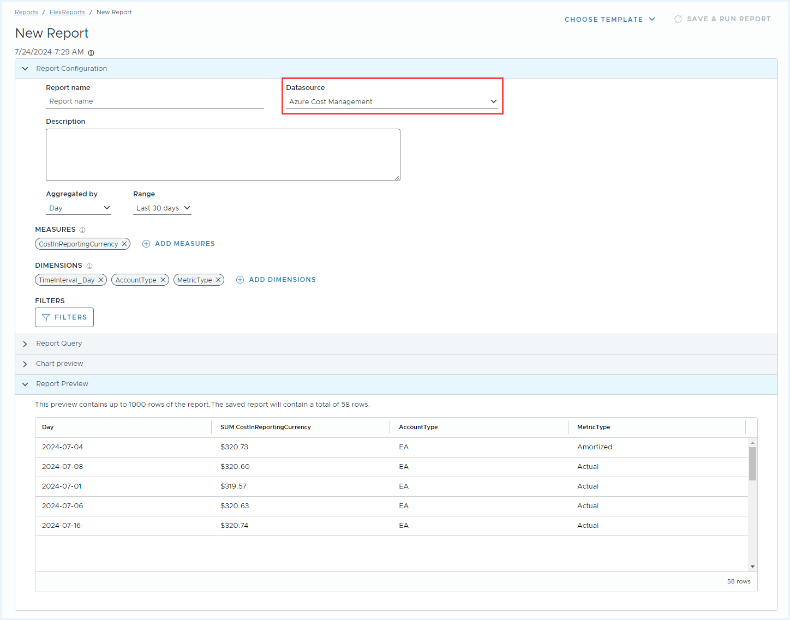Click the New Report breadcrumb text
This screenshot has width=790, height=620.
tap(114, 12)
